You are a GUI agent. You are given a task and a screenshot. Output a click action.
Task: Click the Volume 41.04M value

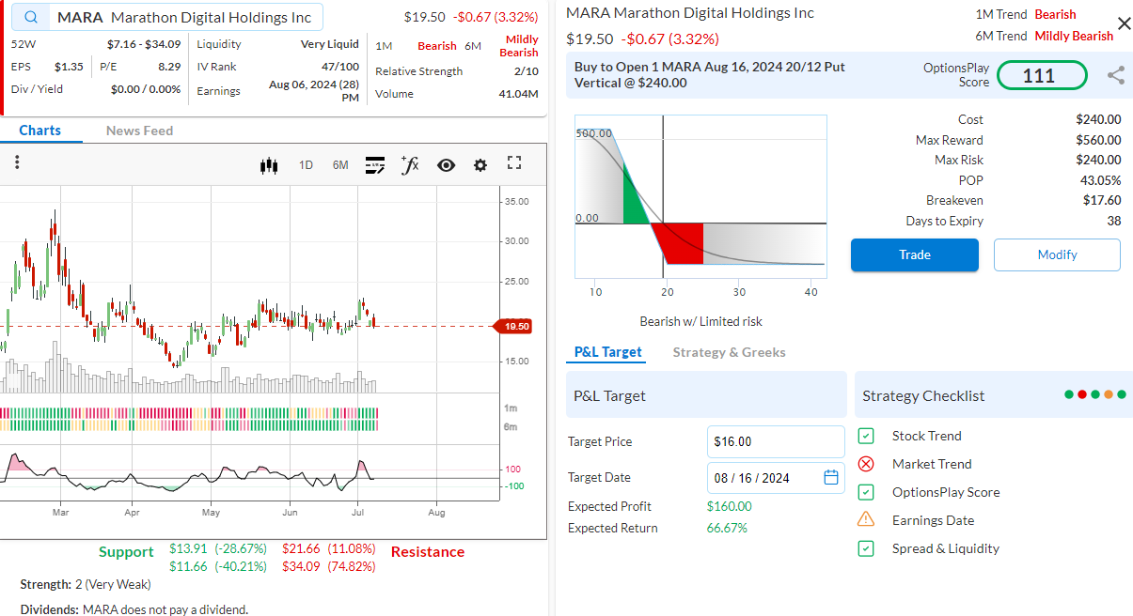tap(519, 94)
